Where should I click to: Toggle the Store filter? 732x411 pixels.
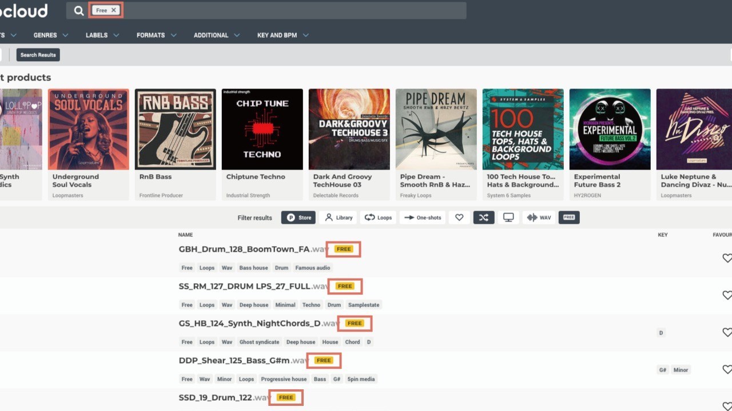(x=298, y=217)
